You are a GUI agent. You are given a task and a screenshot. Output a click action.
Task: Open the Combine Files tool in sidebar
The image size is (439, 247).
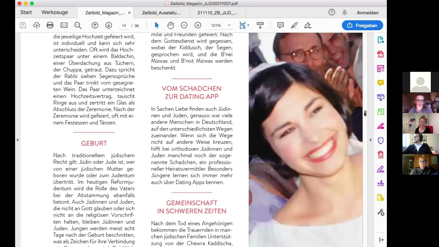click(x=381, y=97)
